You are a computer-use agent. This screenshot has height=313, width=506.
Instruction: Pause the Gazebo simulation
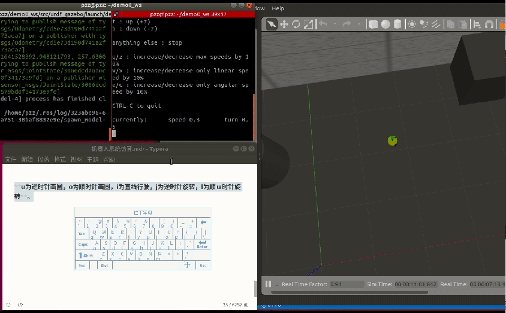268,284
